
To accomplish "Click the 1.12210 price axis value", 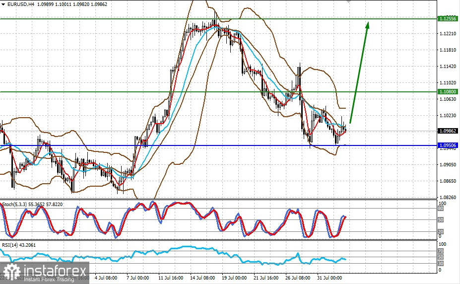I will (x=448, y=34).
